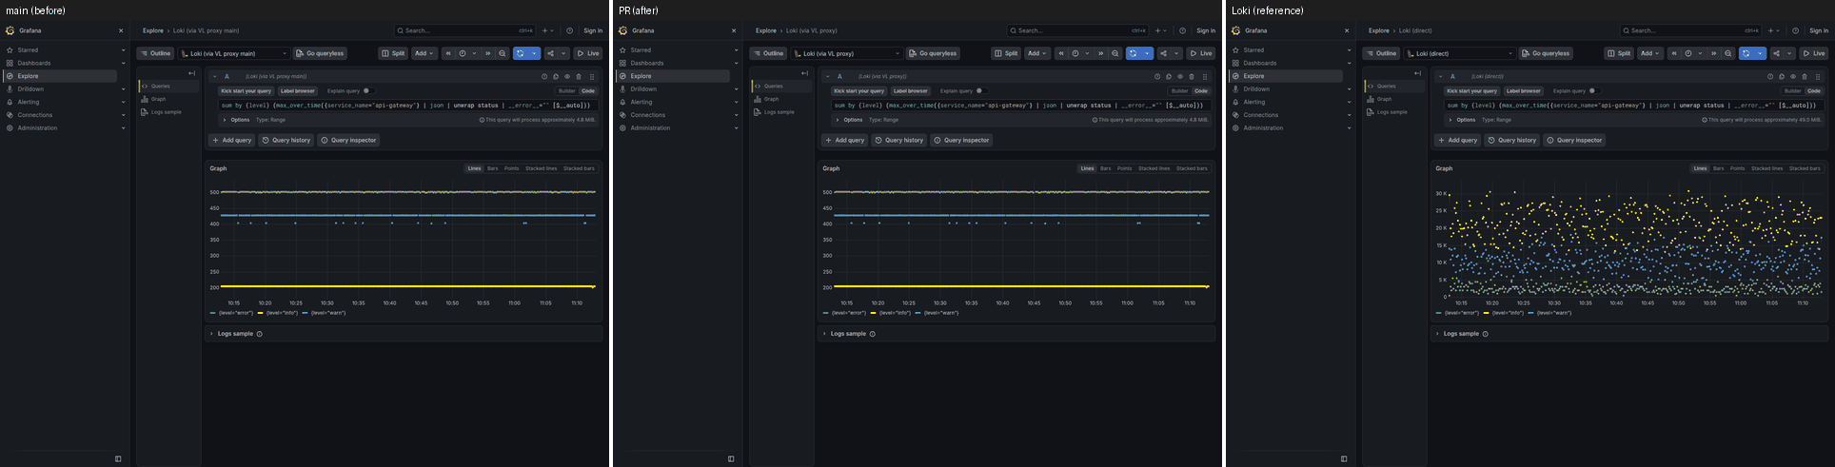The width and height of the screenshot is (1835, 467).
Task: Duplicate query A with copy icon in PR (after) panel
Action: (1169, 76)
